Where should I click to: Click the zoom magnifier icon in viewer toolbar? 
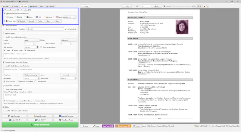click(164, 6)
